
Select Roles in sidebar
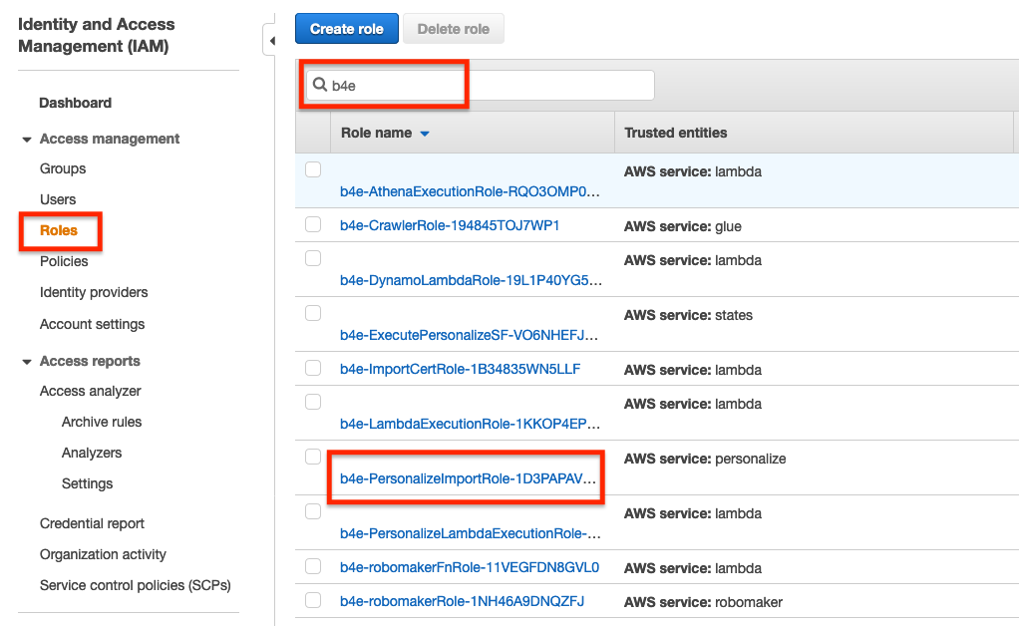pos(59,230)
